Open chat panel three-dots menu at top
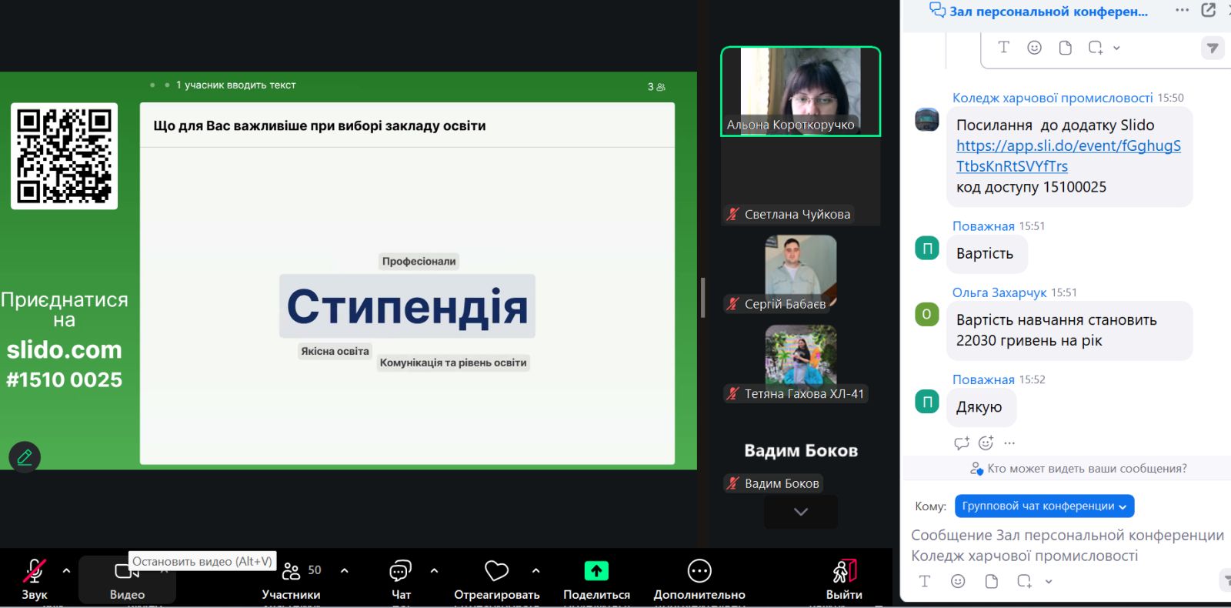1231x608 pixels. click(x=1182, y=11)
